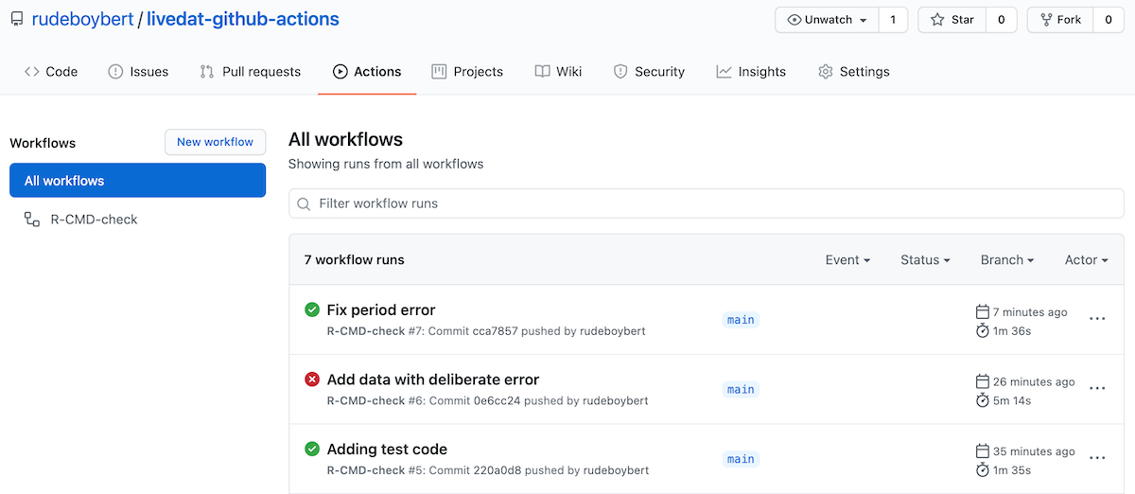Click the calendar icon next to 26 minutes ago
This screenshot has height=494, width=1135.
point(982,381)
